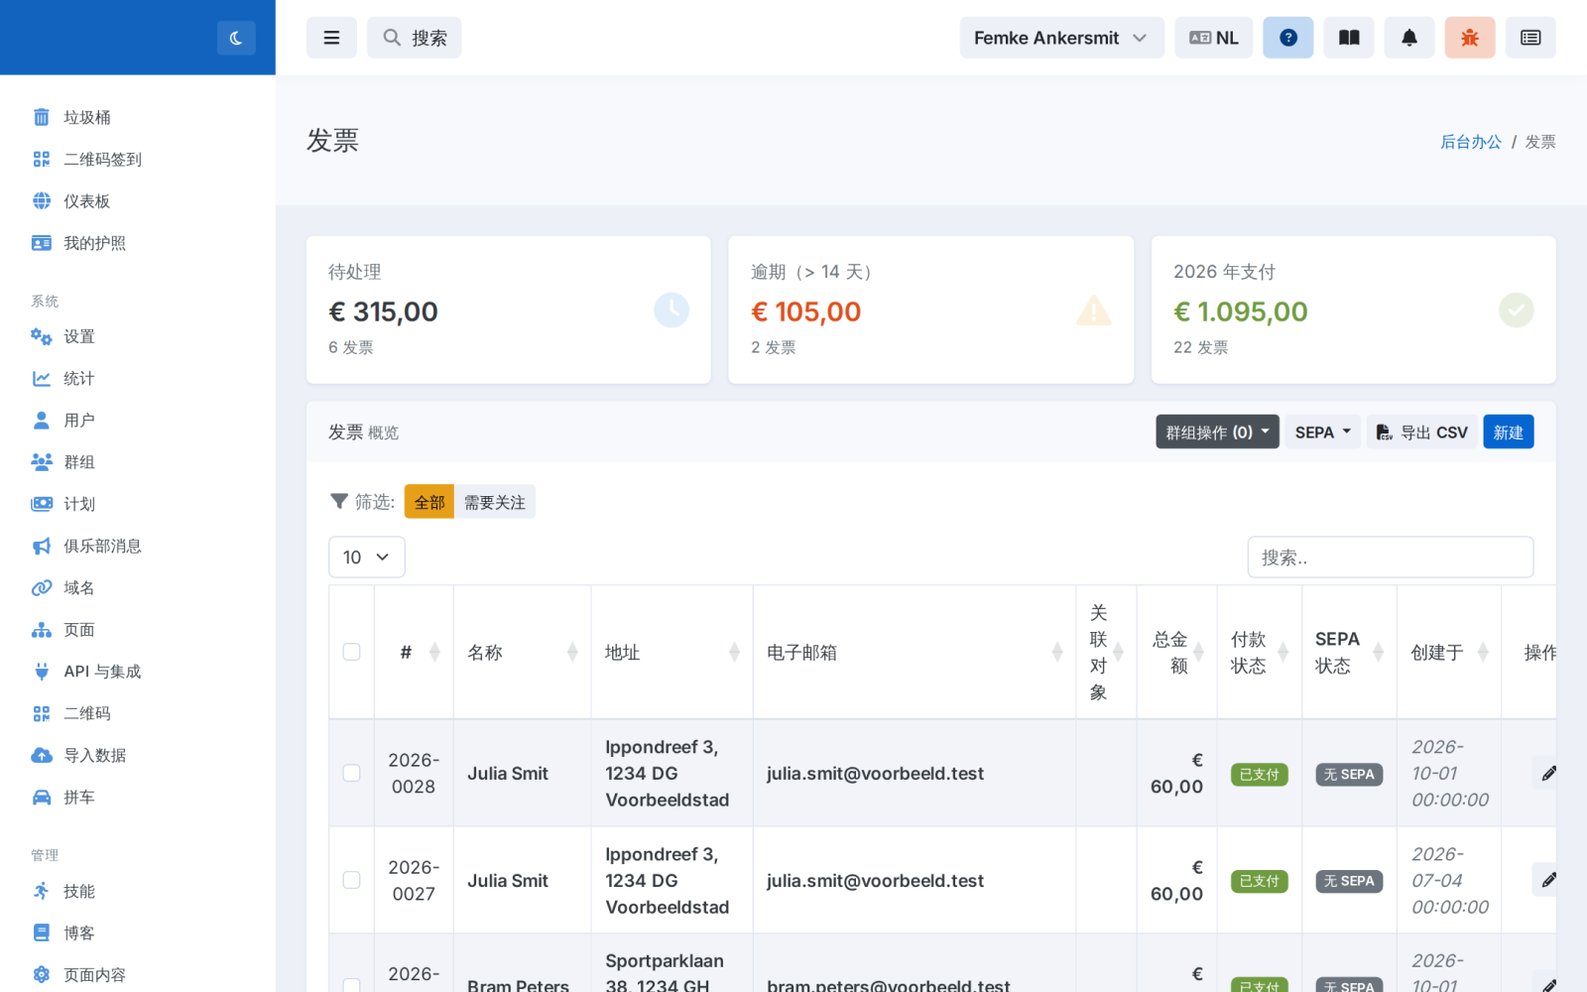Open the SEPA dropdown menu
The image size is (1587, 992).
point(1323,432)
